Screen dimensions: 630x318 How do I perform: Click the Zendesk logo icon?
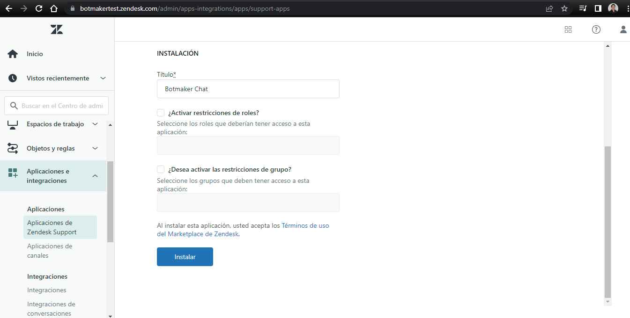point(57,29)
